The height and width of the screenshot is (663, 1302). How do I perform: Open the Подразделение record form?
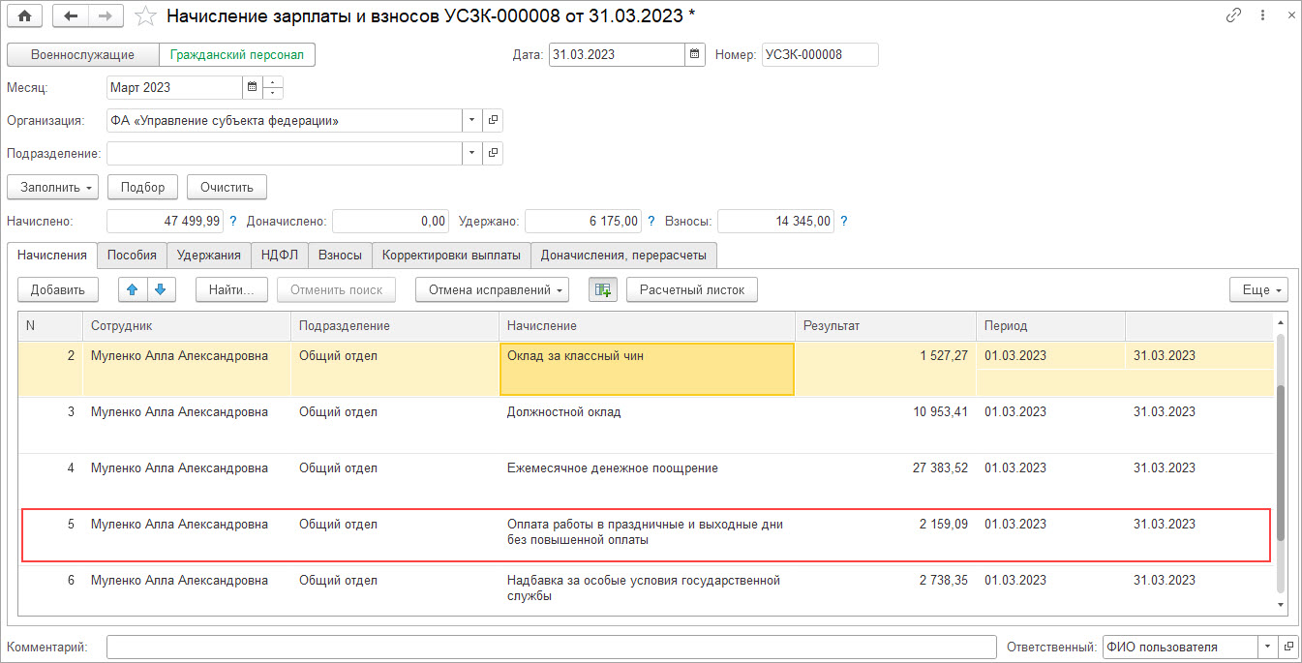point(493,153)
